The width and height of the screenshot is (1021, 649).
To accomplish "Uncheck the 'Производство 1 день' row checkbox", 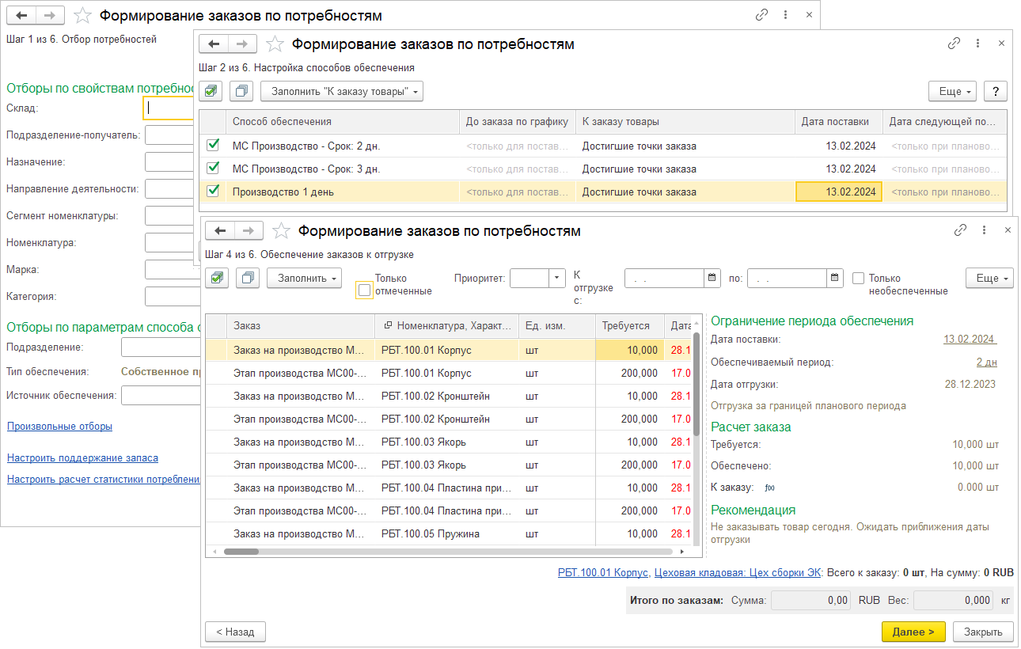I will pyautogui.click(x=212, y=192).
